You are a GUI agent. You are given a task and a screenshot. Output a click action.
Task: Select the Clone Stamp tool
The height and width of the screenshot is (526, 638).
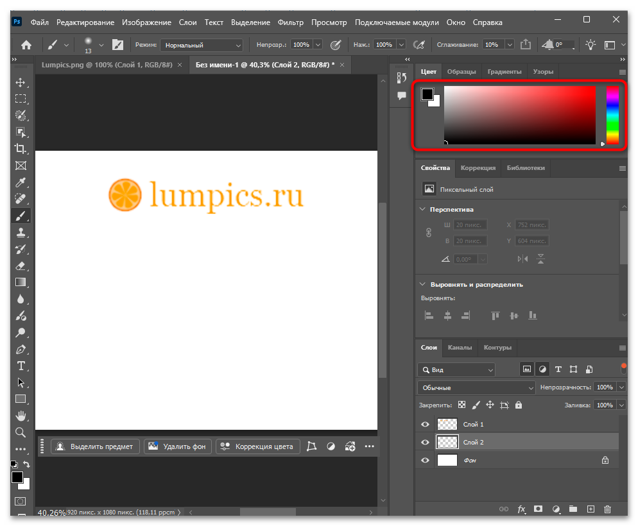coord(21,232)
